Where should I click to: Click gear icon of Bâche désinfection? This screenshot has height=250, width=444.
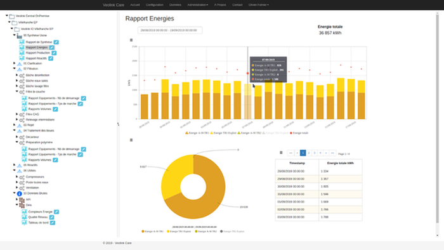[22, 76]
